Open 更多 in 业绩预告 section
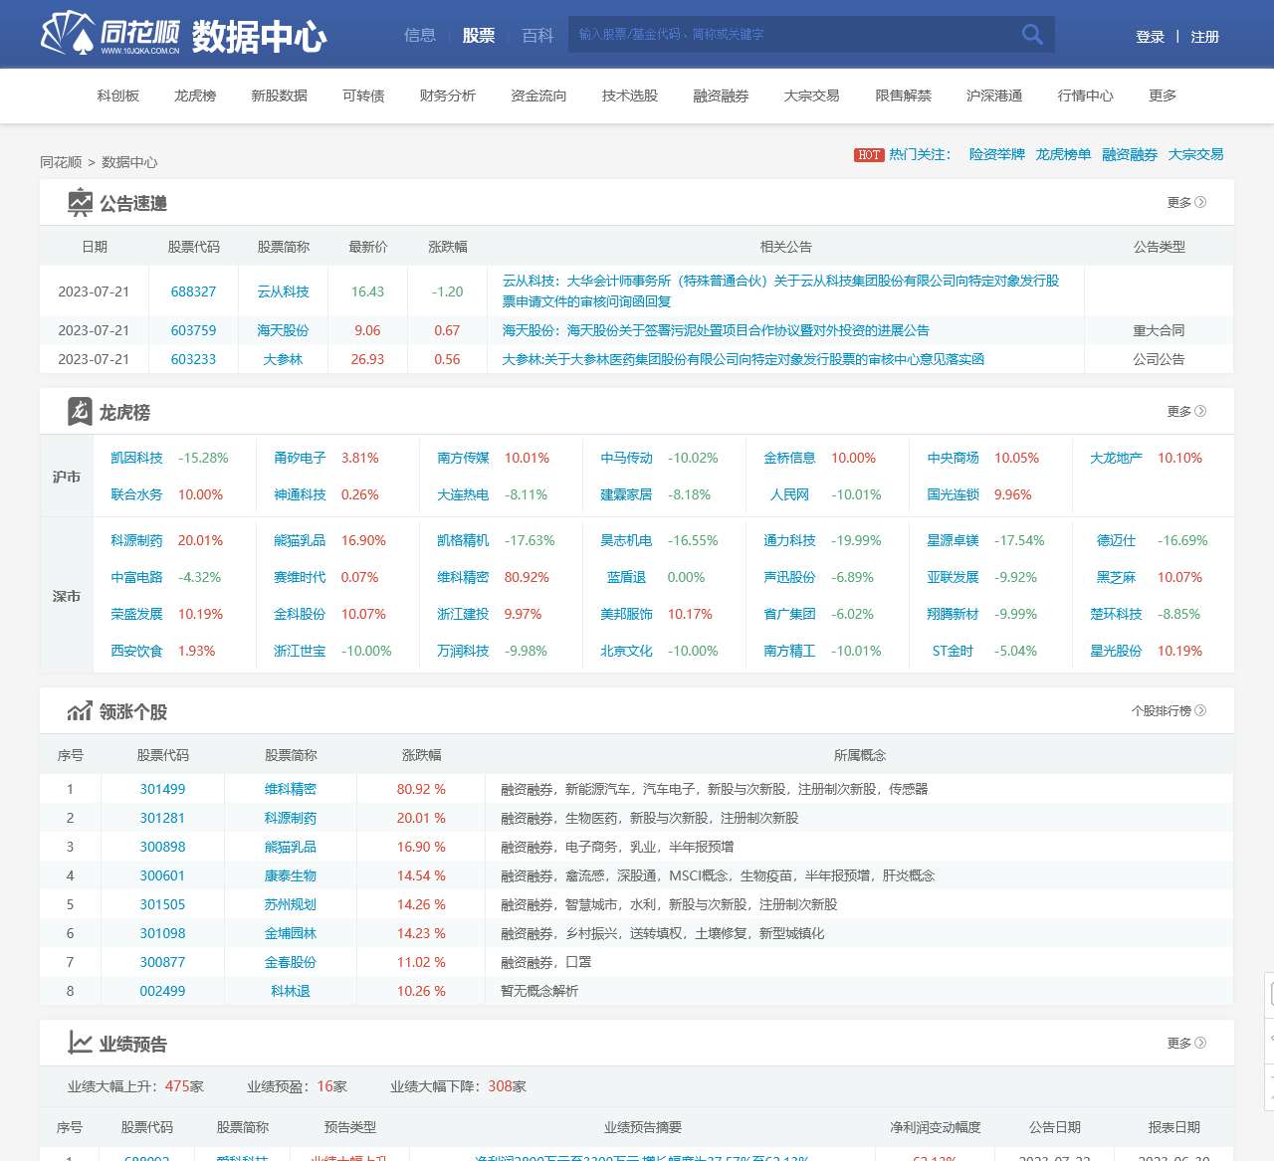 1186,1043
